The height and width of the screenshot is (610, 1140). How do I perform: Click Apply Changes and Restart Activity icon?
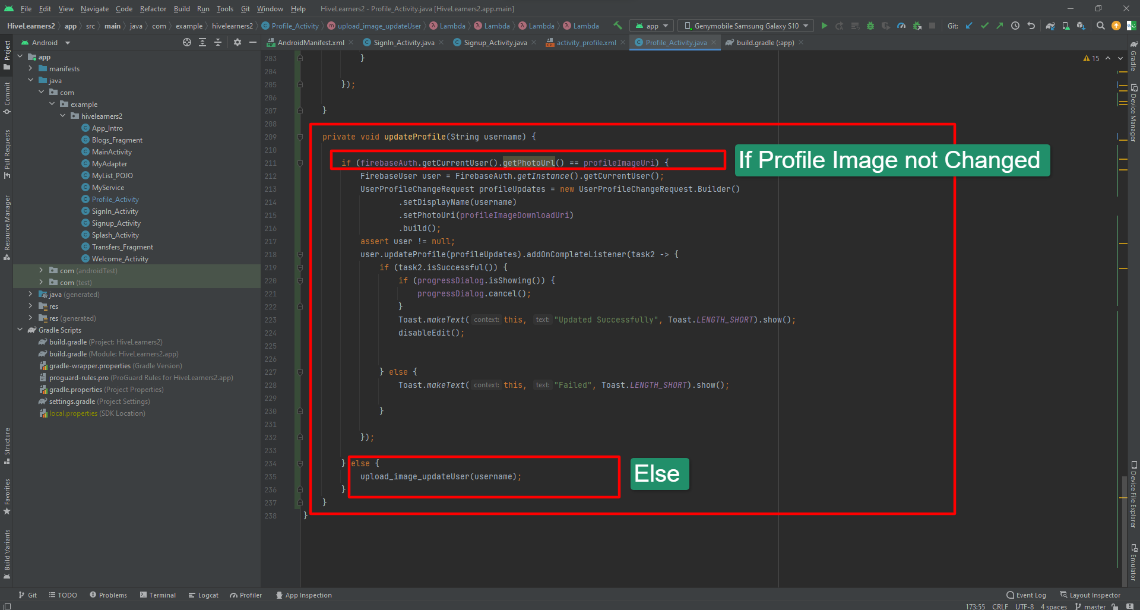click(x=840, y=26)
